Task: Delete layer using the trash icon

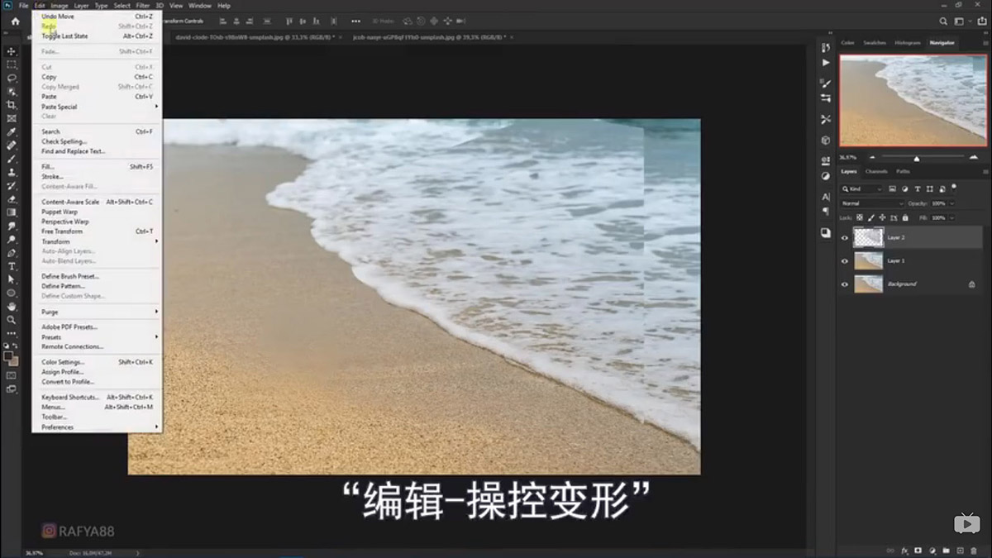Action: [x=973, y=550]
